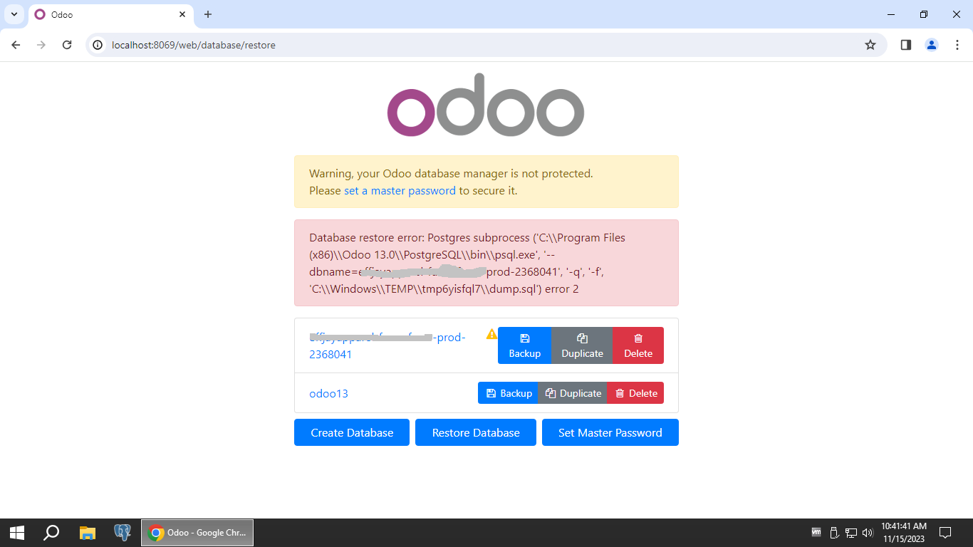Click the volume speaker tray icon
Image resolution: width=973 pixels, height=547 pixels.
868,532
